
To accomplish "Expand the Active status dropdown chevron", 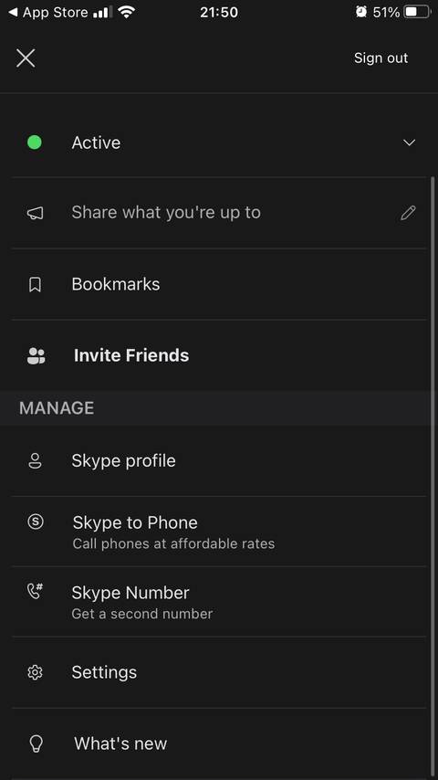I will [409, 142].
